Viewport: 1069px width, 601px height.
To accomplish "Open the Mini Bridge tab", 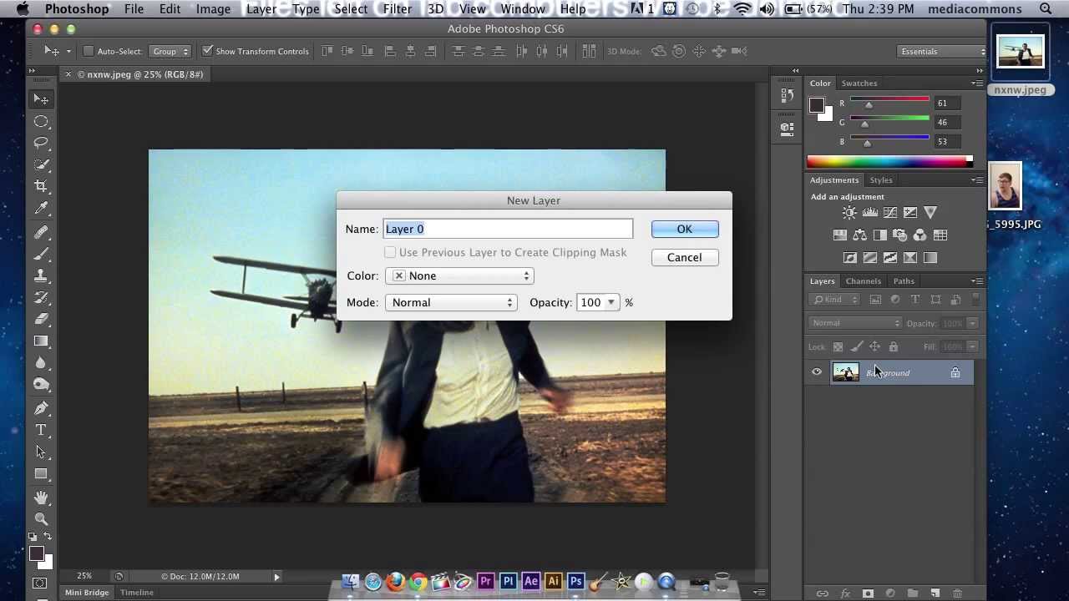I will click(x=87, y=593).
